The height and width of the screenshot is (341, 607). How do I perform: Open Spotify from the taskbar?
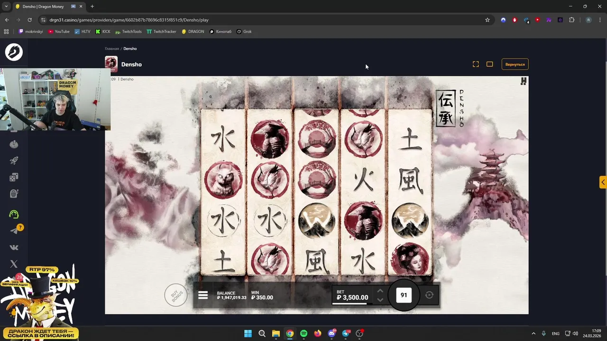click(303, 333)
